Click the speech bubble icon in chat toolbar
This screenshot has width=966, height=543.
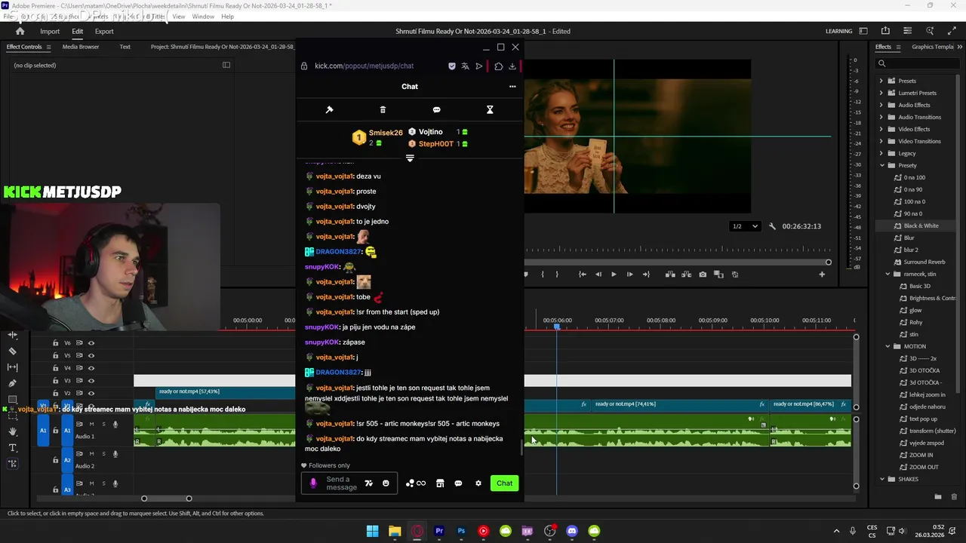click(x=436, y=109)
